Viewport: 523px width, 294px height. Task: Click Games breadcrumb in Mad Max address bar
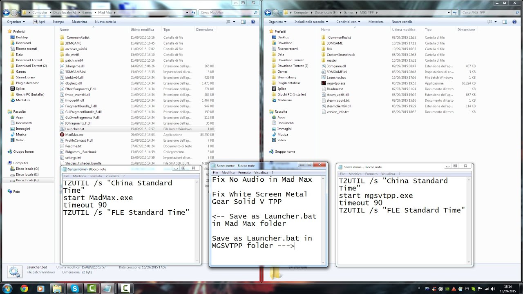[x=87, y=13]
